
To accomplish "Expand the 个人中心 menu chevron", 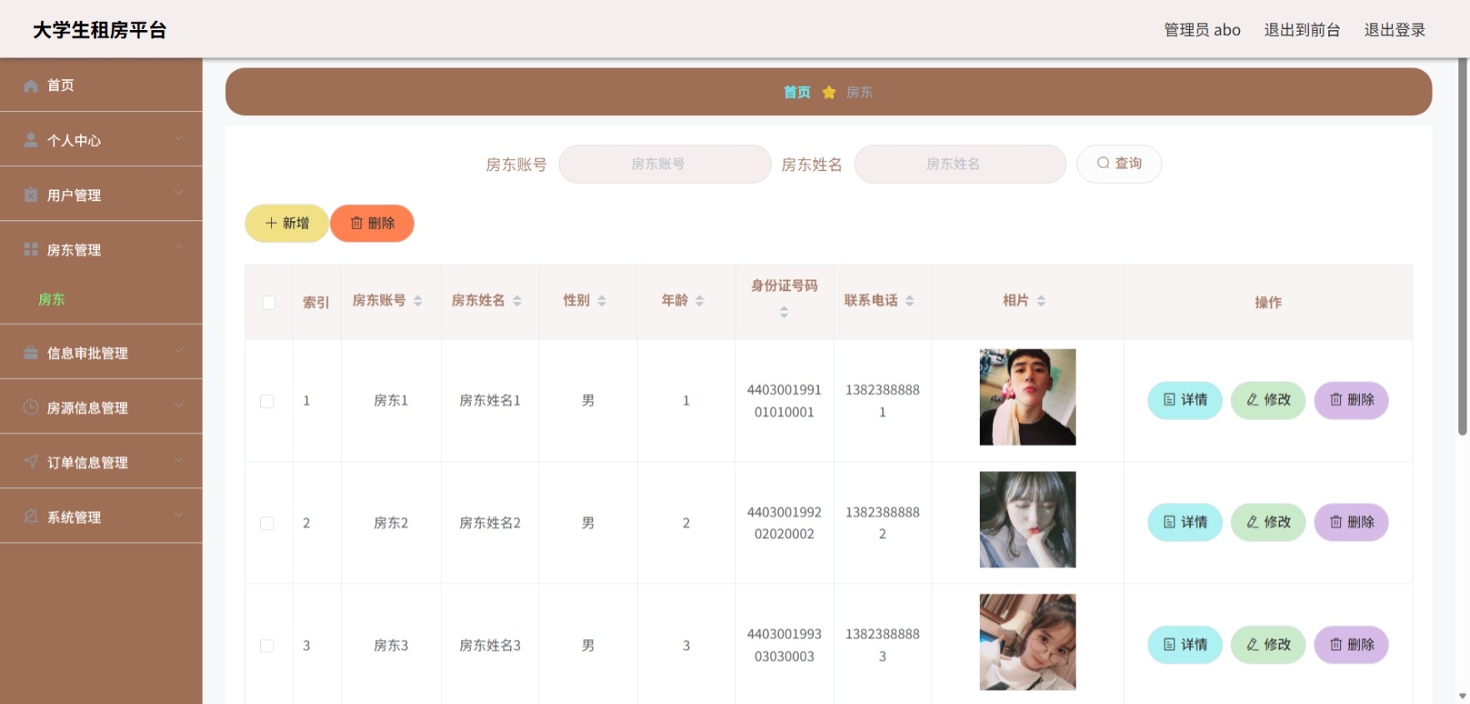I will [178, 138].
